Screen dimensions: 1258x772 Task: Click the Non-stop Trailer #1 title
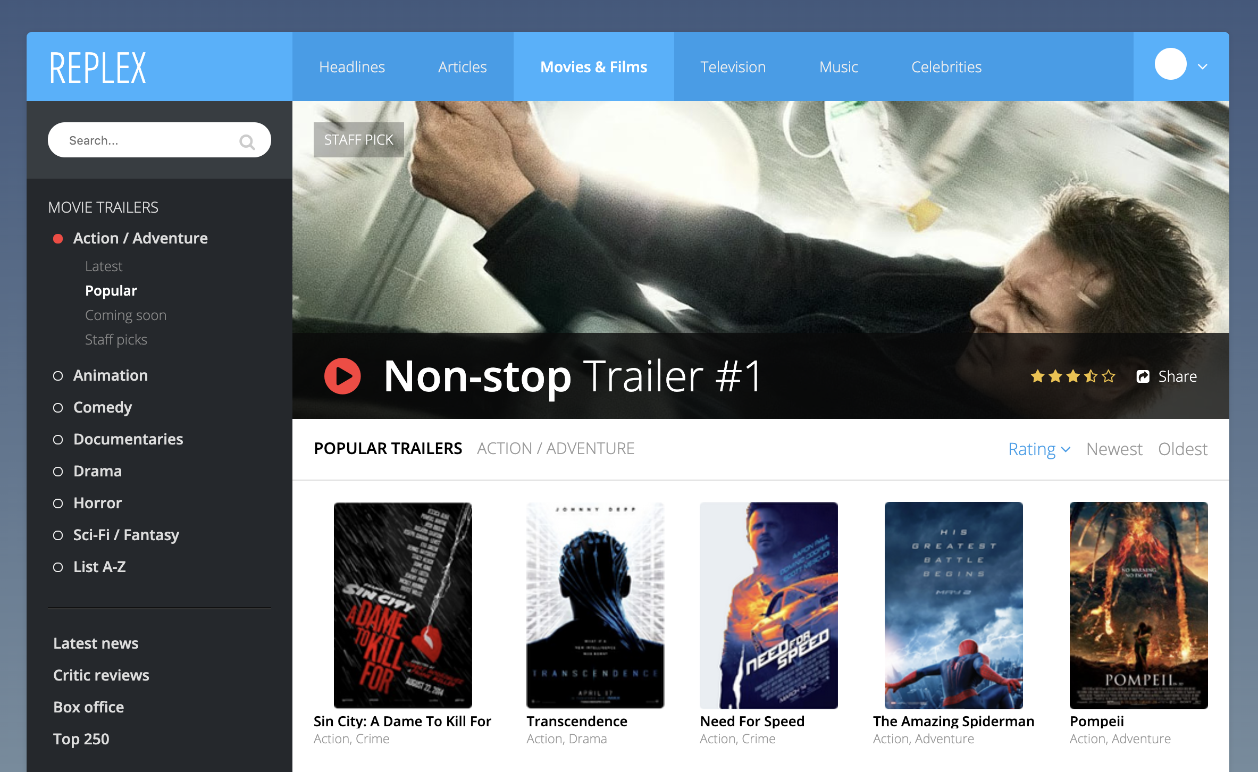(573, 376)
